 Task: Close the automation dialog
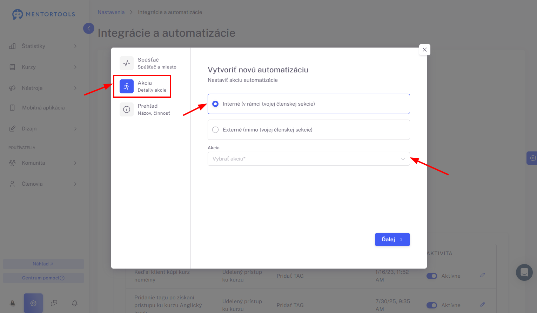coord(425,50)
